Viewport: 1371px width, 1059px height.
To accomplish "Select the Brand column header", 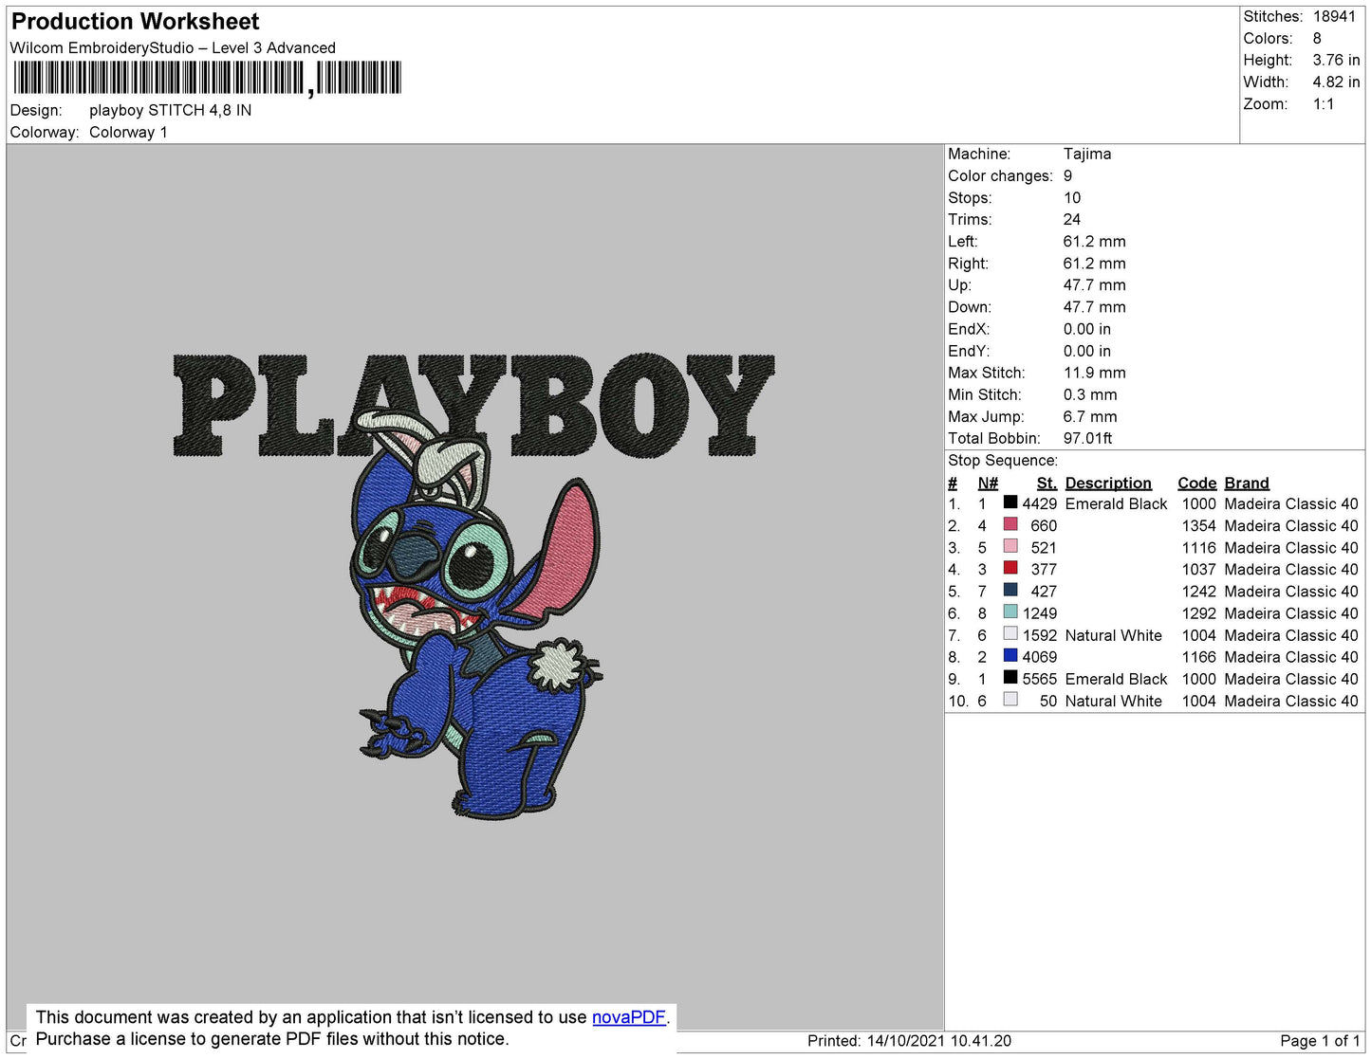I will coord(1246,483).
